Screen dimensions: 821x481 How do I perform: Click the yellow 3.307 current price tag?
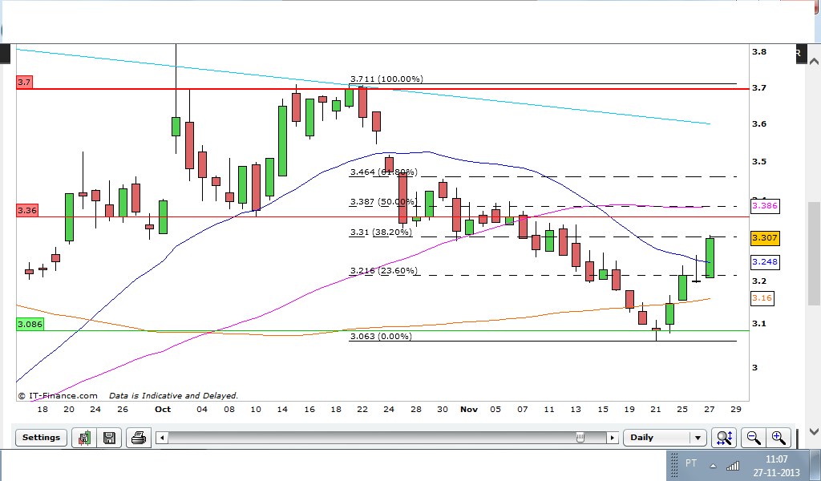pyautogui.click(x=765, y=238)
